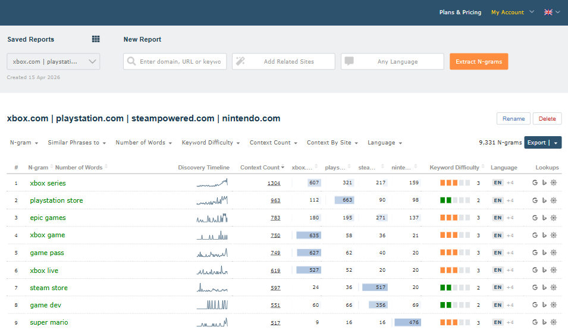The width and height of the screenshot is (568, 330).
Task: Expand the My Account menu
Action: pyautogui.click(x=512, y=12)
